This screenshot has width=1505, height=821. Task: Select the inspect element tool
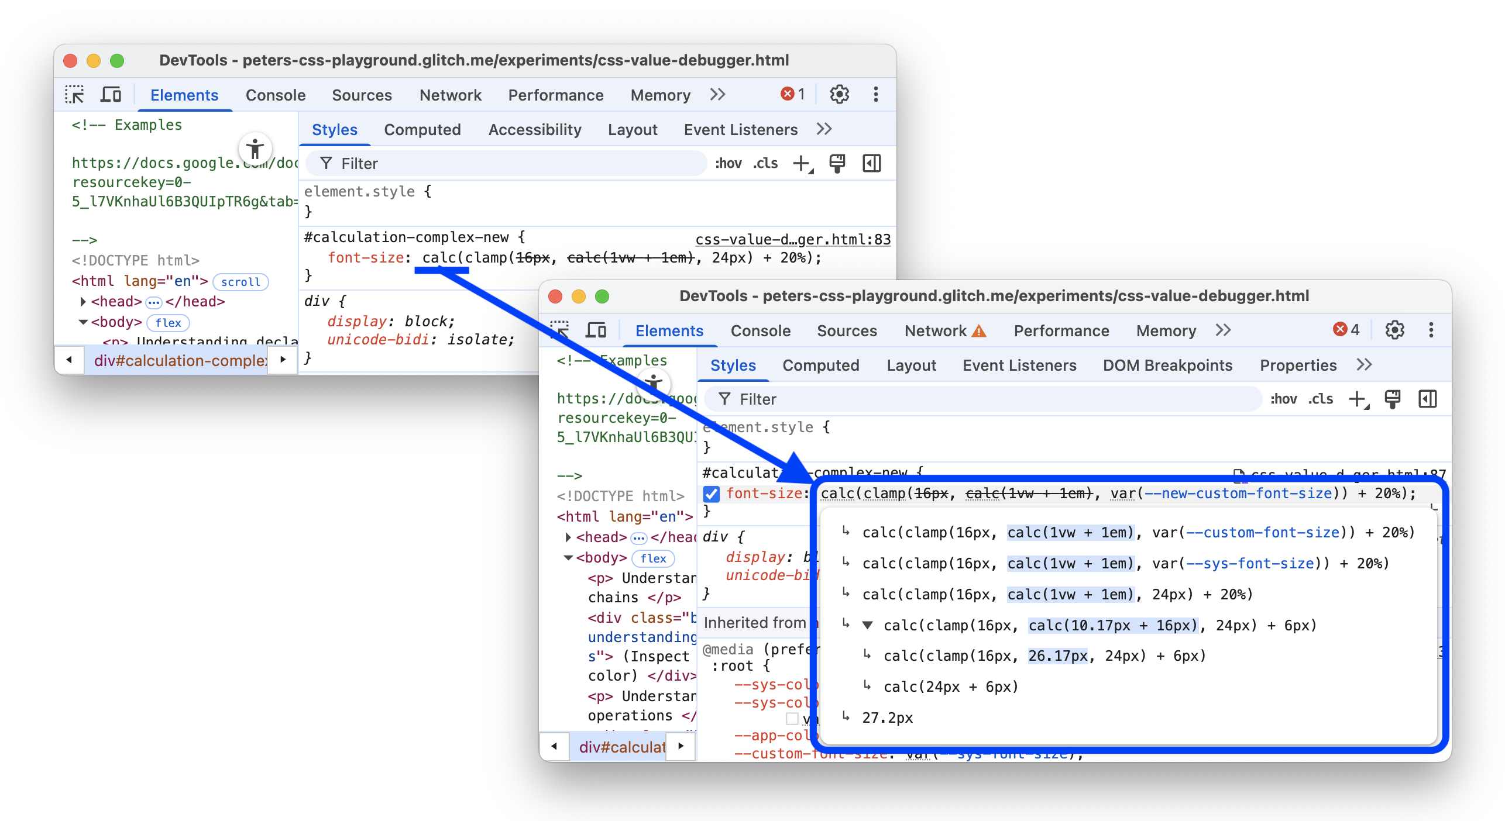pyautogui.click(x=561, y=330)
